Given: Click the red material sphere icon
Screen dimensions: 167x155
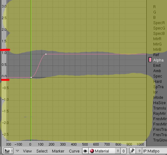Looking at the screenshot, I should click(92, 151).
